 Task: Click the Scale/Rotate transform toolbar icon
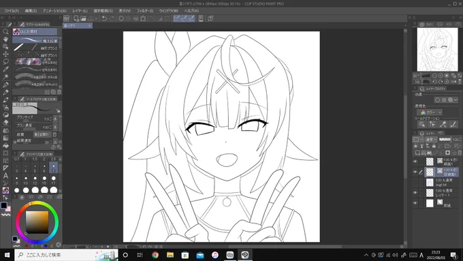tap(143, 18)
